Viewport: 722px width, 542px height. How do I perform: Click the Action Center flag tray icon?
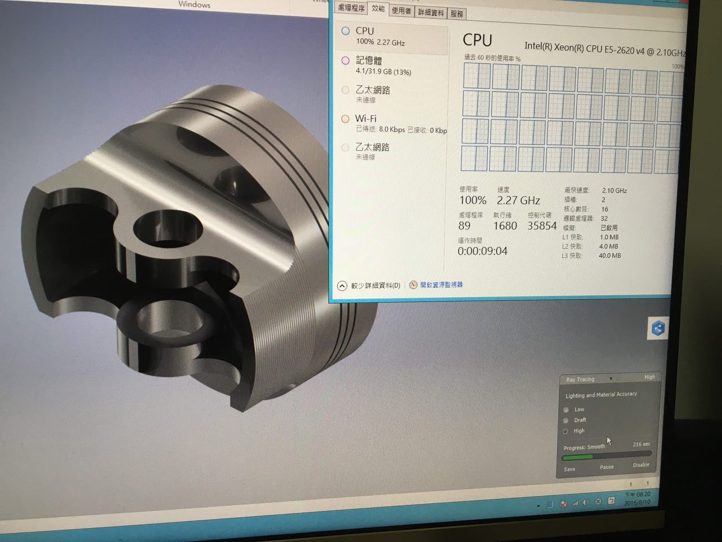click(564, 503)
